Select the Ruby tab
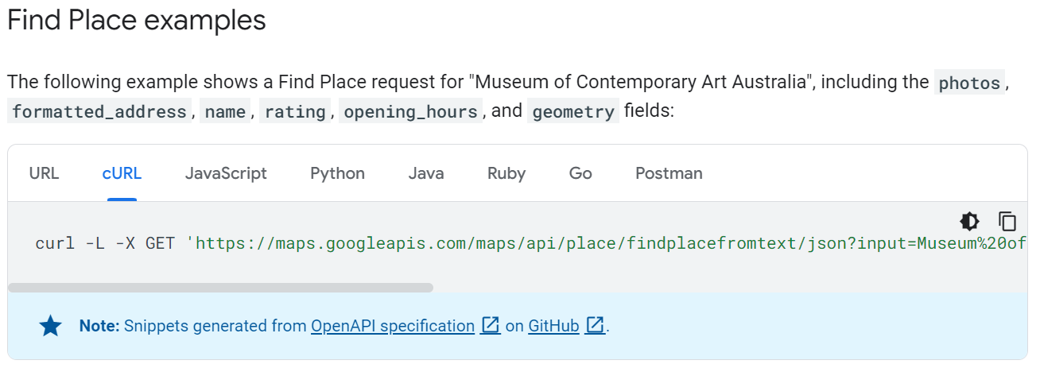Viewport: 1040px width, 368px height. 506,173
